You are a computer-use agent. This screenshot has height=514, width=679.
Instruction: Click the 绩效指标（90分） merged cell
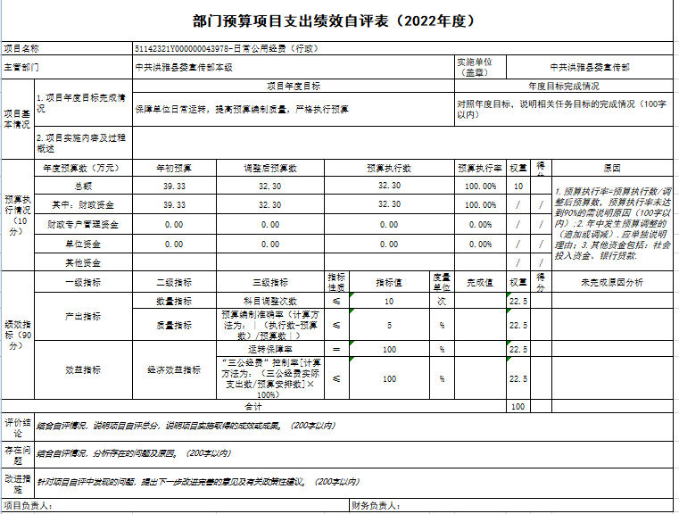coord(18,336)
